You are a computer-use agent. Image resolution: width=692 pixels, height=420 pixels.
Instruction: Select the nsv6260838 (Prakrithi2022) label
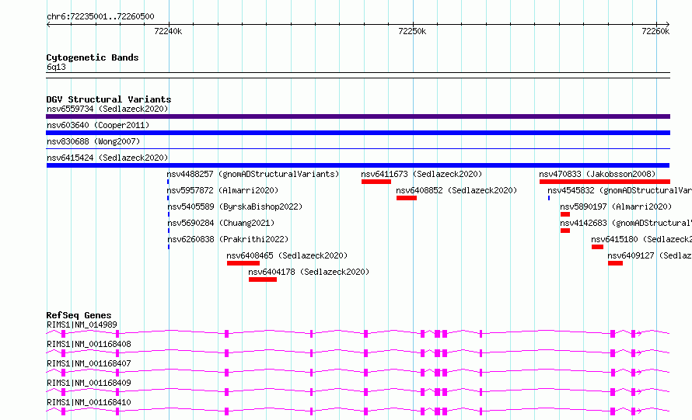coord(228,239)
